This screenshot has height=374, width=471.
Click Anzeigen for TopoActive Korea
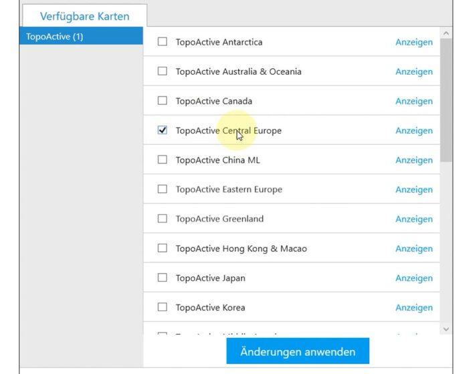pyautogui.click(x=414, y=307)
